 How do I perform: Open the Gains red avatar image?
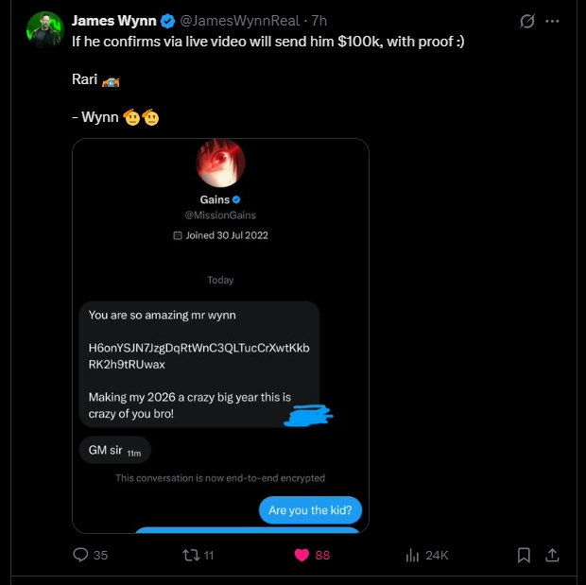[x=220, y=163]
